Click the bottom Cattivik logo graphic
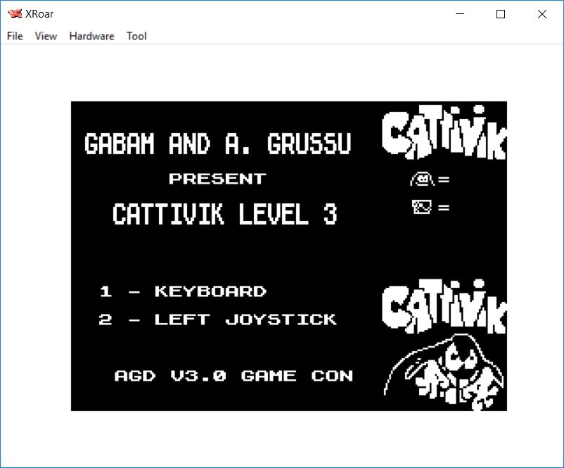Screen dimensions: 564x468 [443, 308]
